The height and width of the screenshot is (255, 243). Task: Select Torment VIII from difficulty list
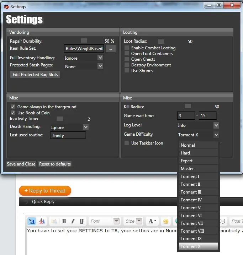pyautogui.click(x=198, y=231)
